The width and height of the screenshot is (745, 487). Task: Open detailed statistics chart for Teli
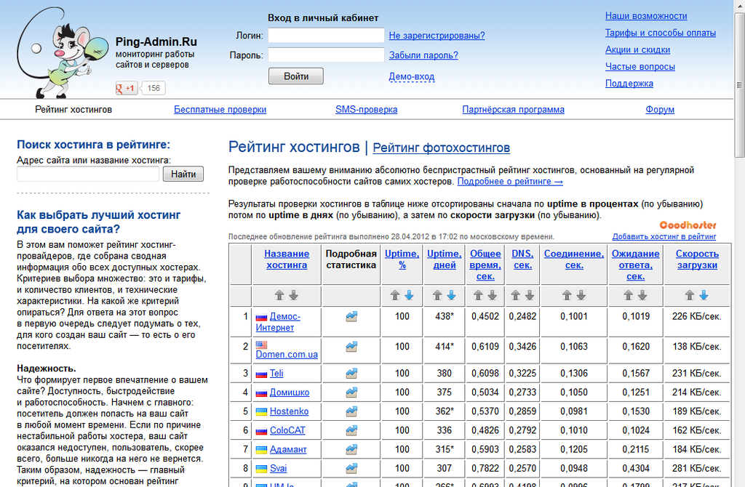pyautogui.click(x=351, y=374)
